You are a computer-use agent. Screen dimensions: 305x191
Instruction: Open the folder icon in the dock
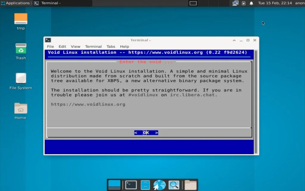pos(190,184)
